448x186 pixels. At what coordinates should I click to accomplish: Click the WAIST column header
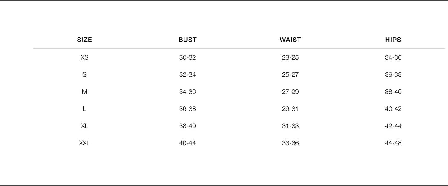point(290,40)
